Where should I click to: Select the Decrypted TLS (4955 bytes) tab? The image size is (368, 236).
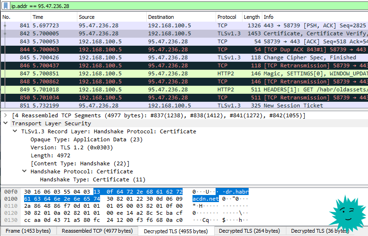click(176, 231)
